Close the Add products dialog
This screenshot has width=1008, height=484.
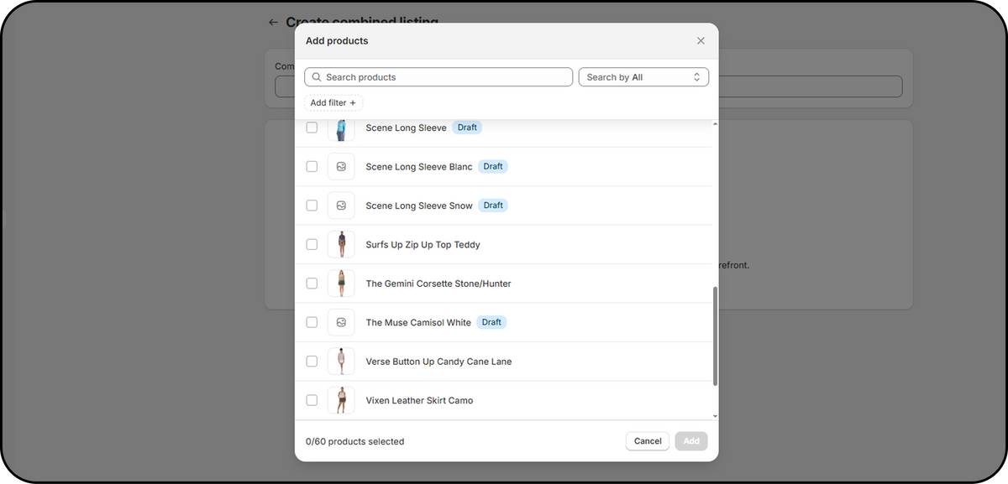[701, 41]
